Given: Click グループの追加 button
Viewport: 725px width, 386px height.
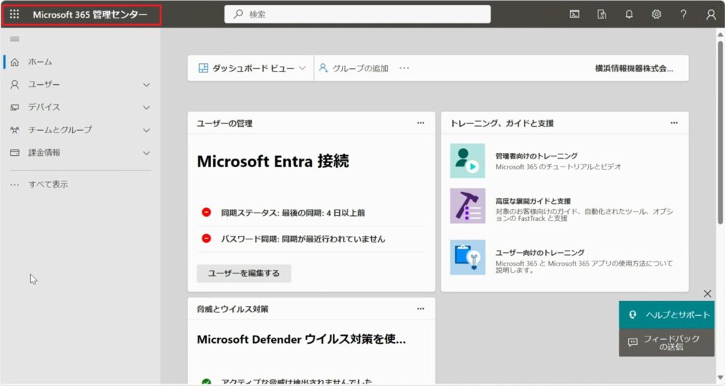Looking at the screenshot, I should click(x=354, y=69).
